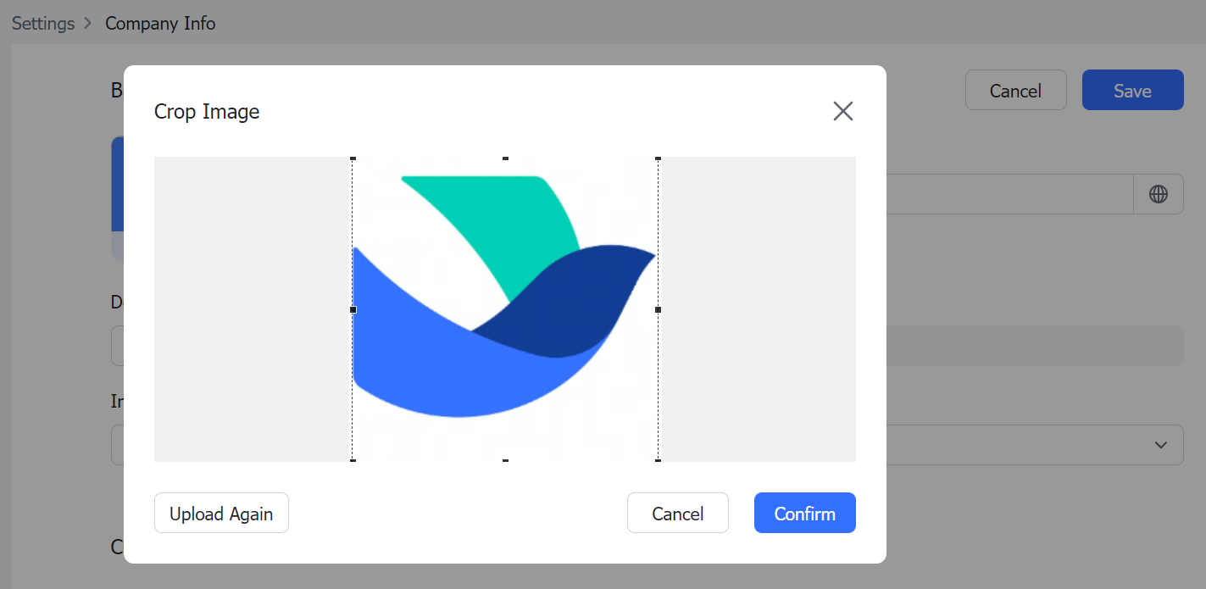Click the right-middle crop handle
The image size is (1206, 589).
pyautogui.click(x=658, y=309)
